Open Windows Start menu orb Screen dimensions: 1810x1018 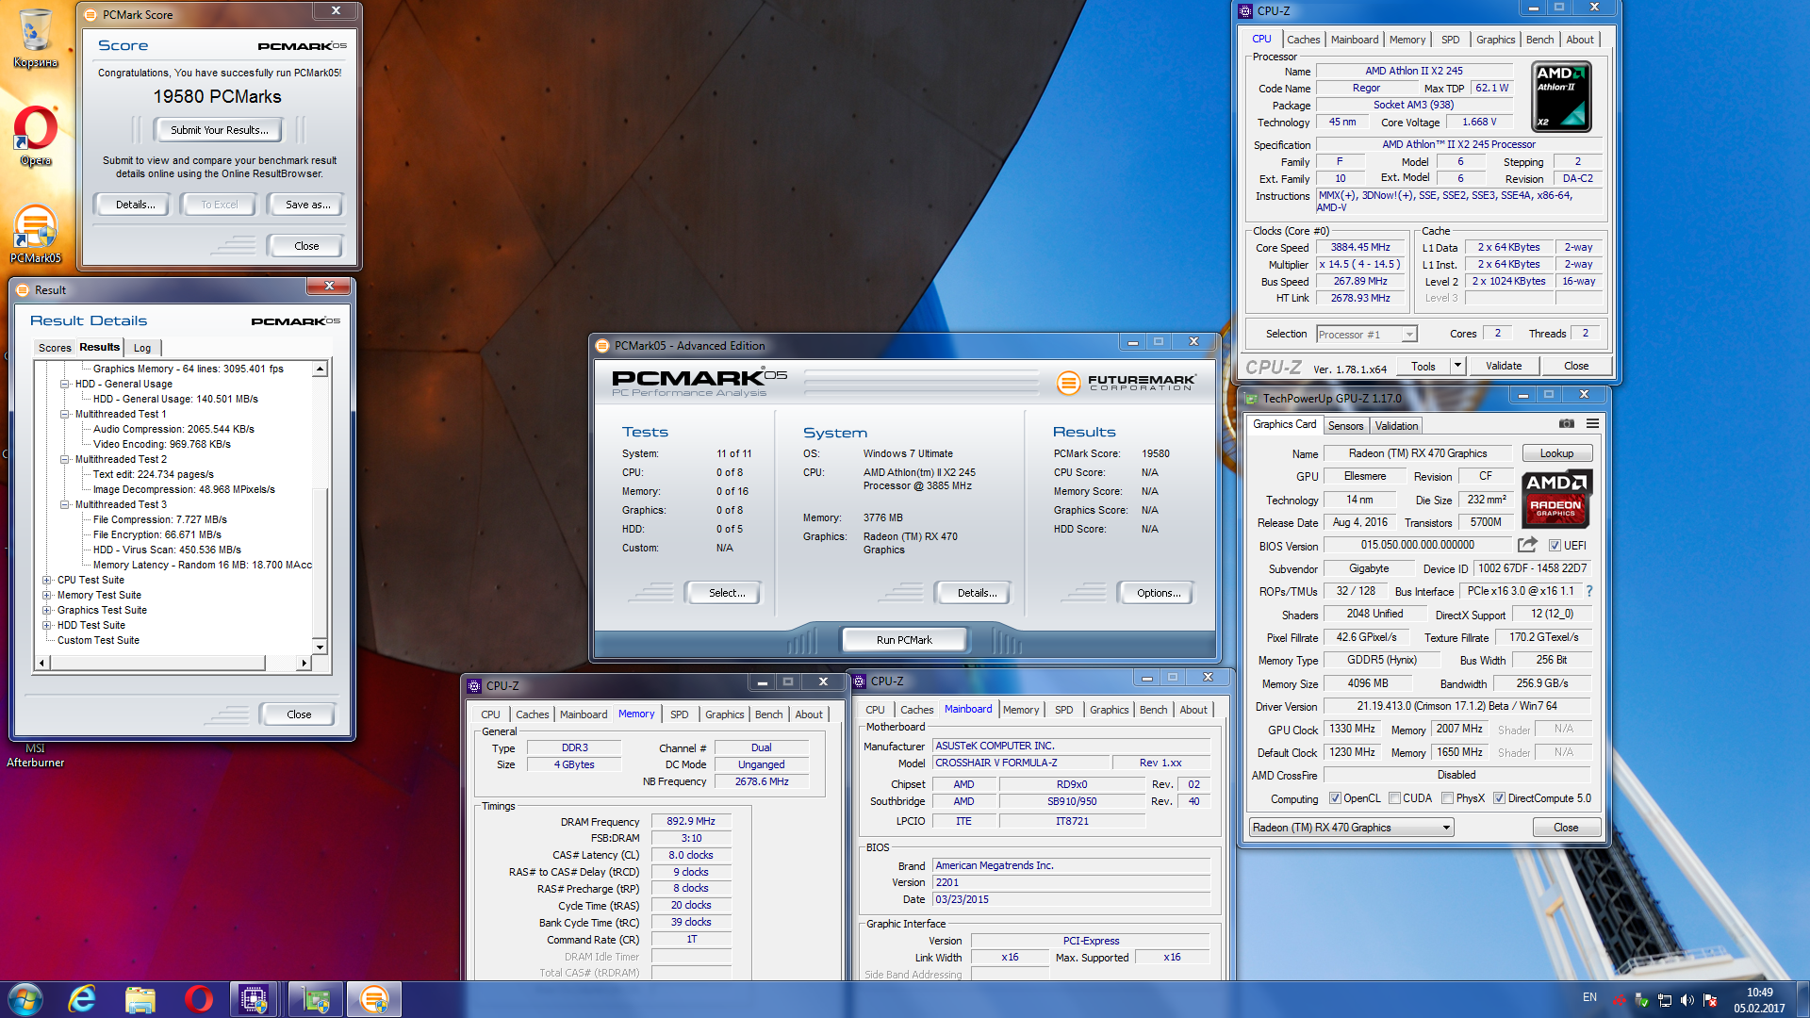25,999
